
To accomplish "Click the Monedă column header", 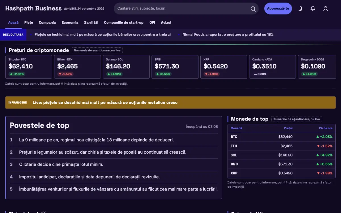I will pos(236,128).
